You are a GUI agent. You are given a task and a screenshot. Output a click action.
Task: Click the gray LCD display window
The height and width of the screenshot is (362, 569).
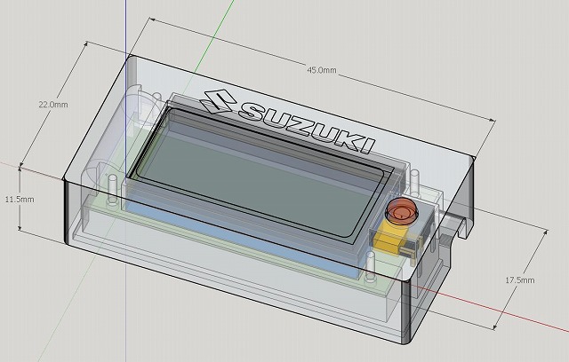click(260, 174)
